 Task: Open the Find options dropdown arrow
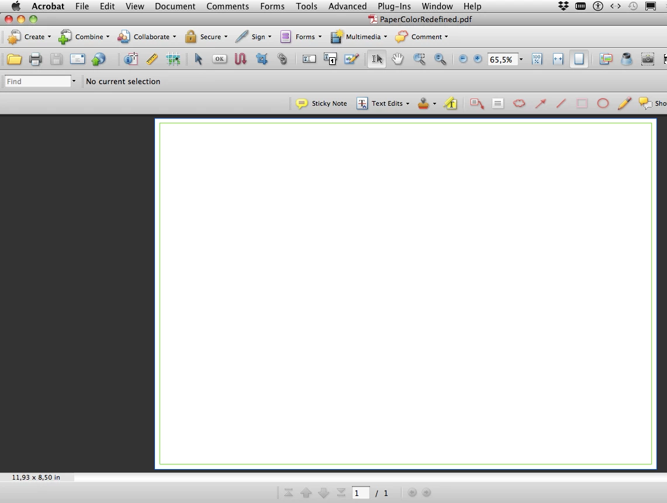[x=74, y=81]
